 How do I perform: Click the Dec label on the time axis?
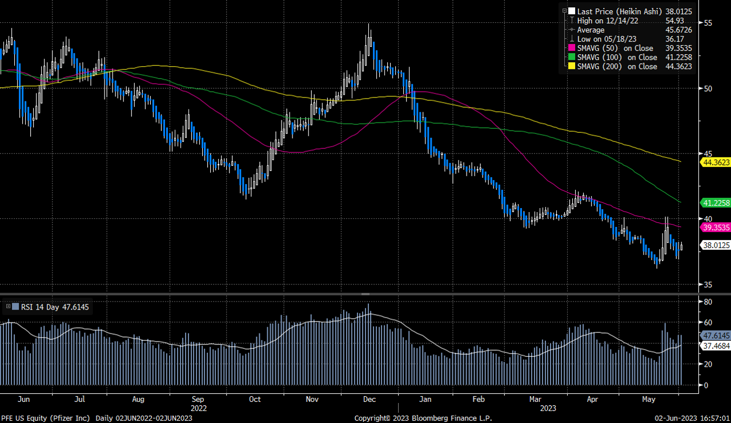coord(369,400)
